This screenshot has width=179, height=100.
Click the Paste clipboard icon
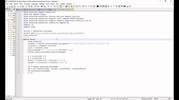(x=32, y=6)
